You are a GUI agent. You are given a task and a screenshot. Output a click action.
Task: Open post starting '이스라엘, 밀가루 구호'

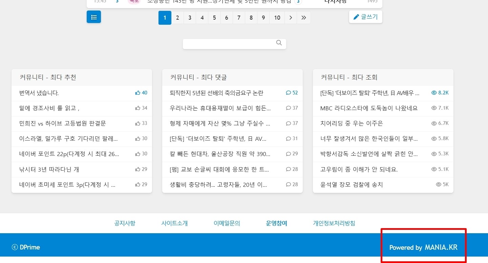[x=68, y=138]
